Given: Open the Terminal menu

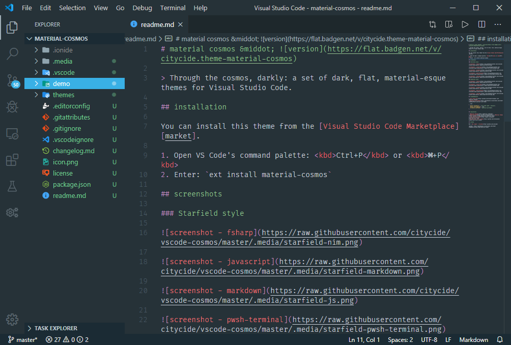Looking at the screenshot, I should tap(173, 8).
